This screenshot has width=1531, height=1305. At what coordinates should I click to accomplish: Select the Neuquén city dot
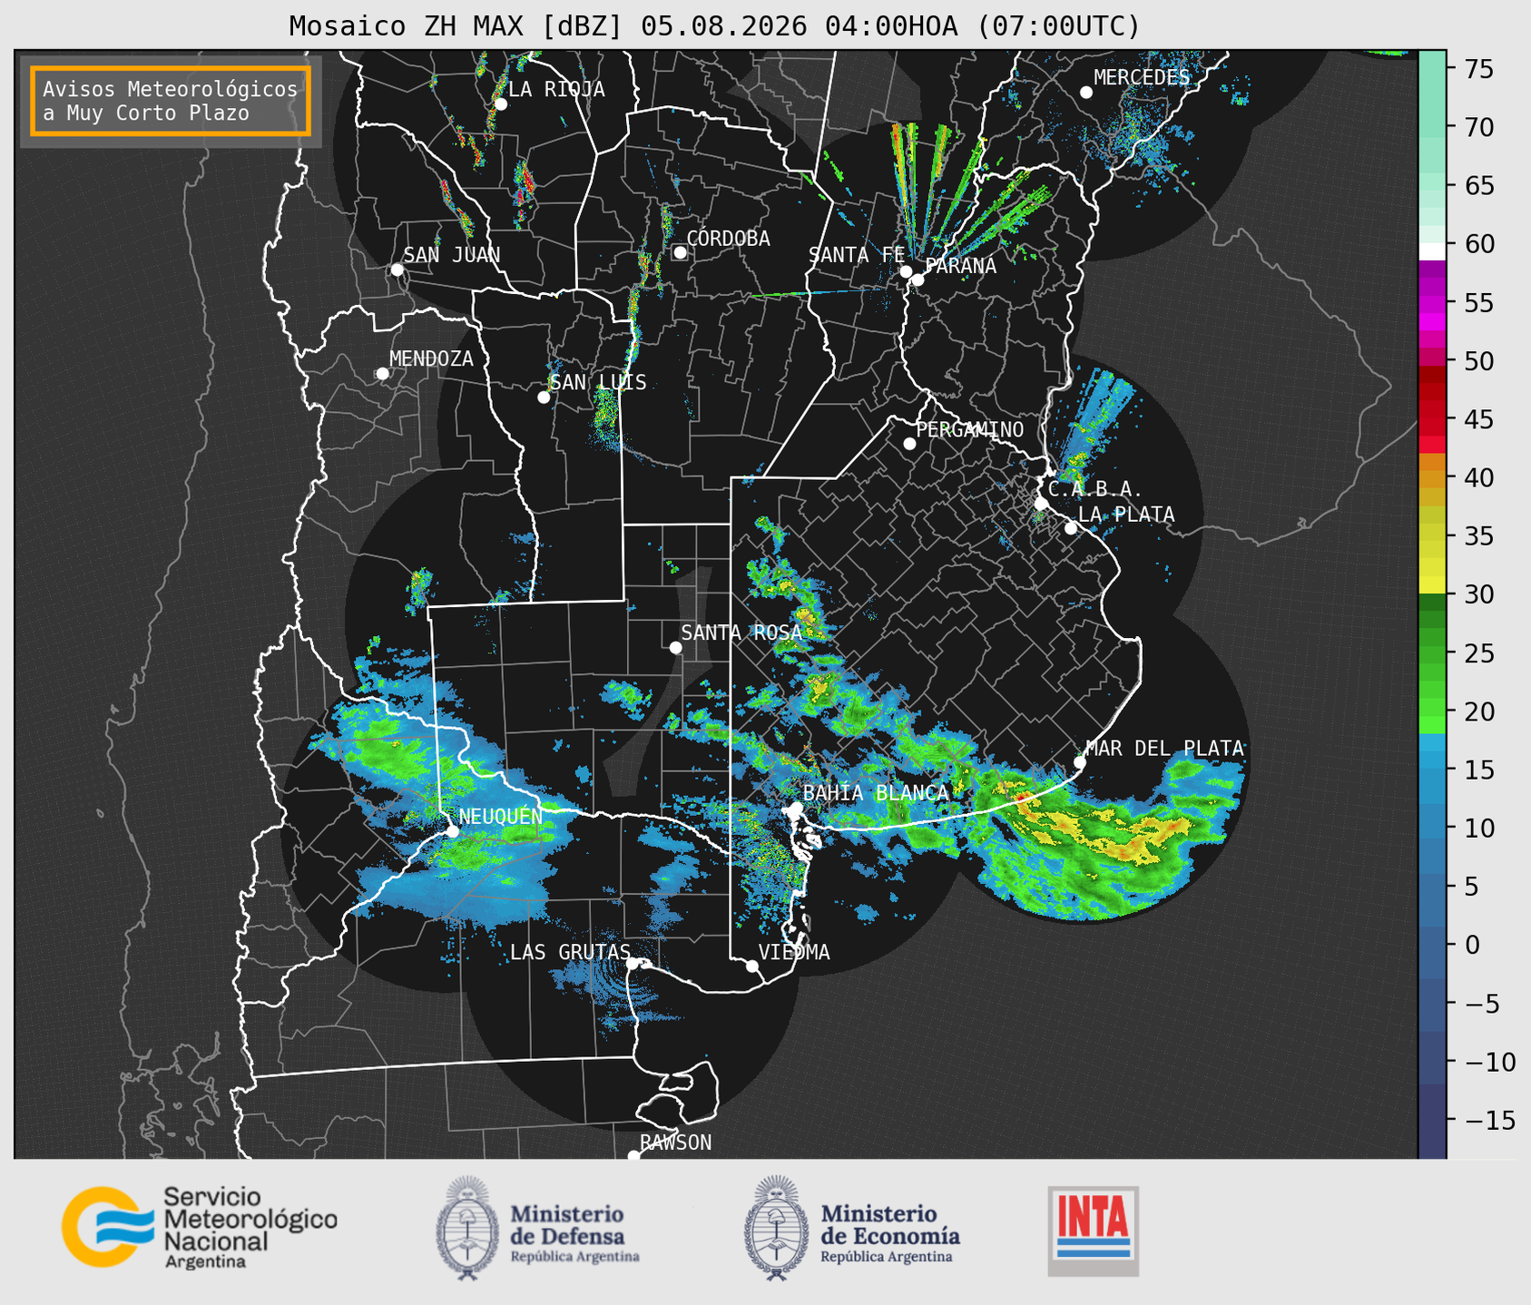coord(452,831)
